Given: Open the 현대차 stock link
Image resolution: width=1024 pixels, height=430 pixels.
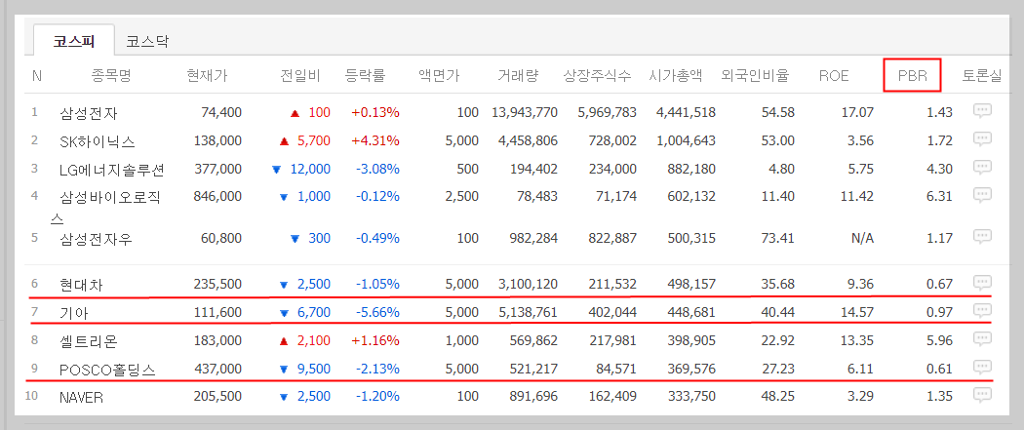Looking at the screenshot, I should tap(80, 285).
